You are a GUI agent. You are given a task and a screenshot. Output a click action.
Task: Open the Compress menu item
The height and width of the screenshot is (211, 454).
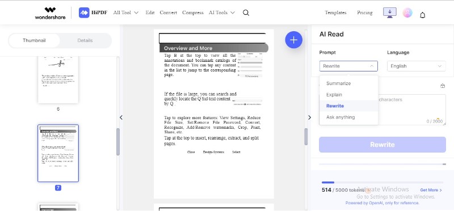193,12
